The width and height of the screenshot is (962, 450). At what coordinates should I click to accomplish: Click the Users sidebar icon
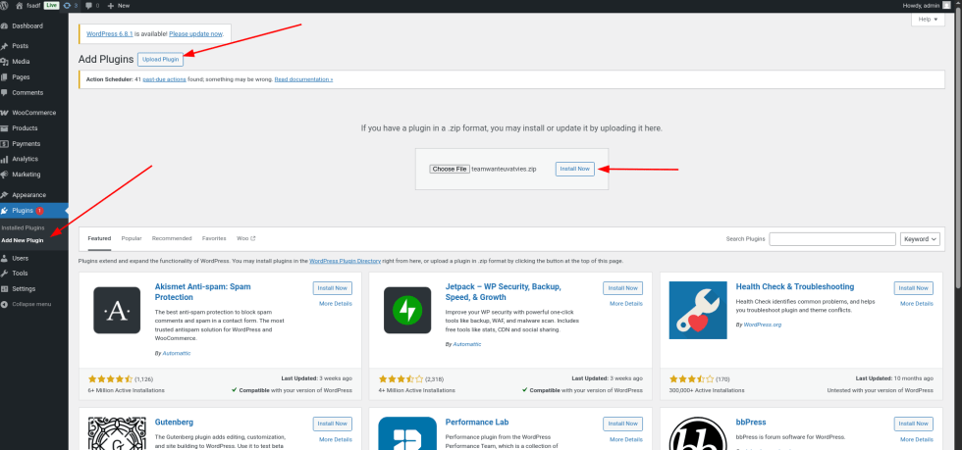coord(5,258)
